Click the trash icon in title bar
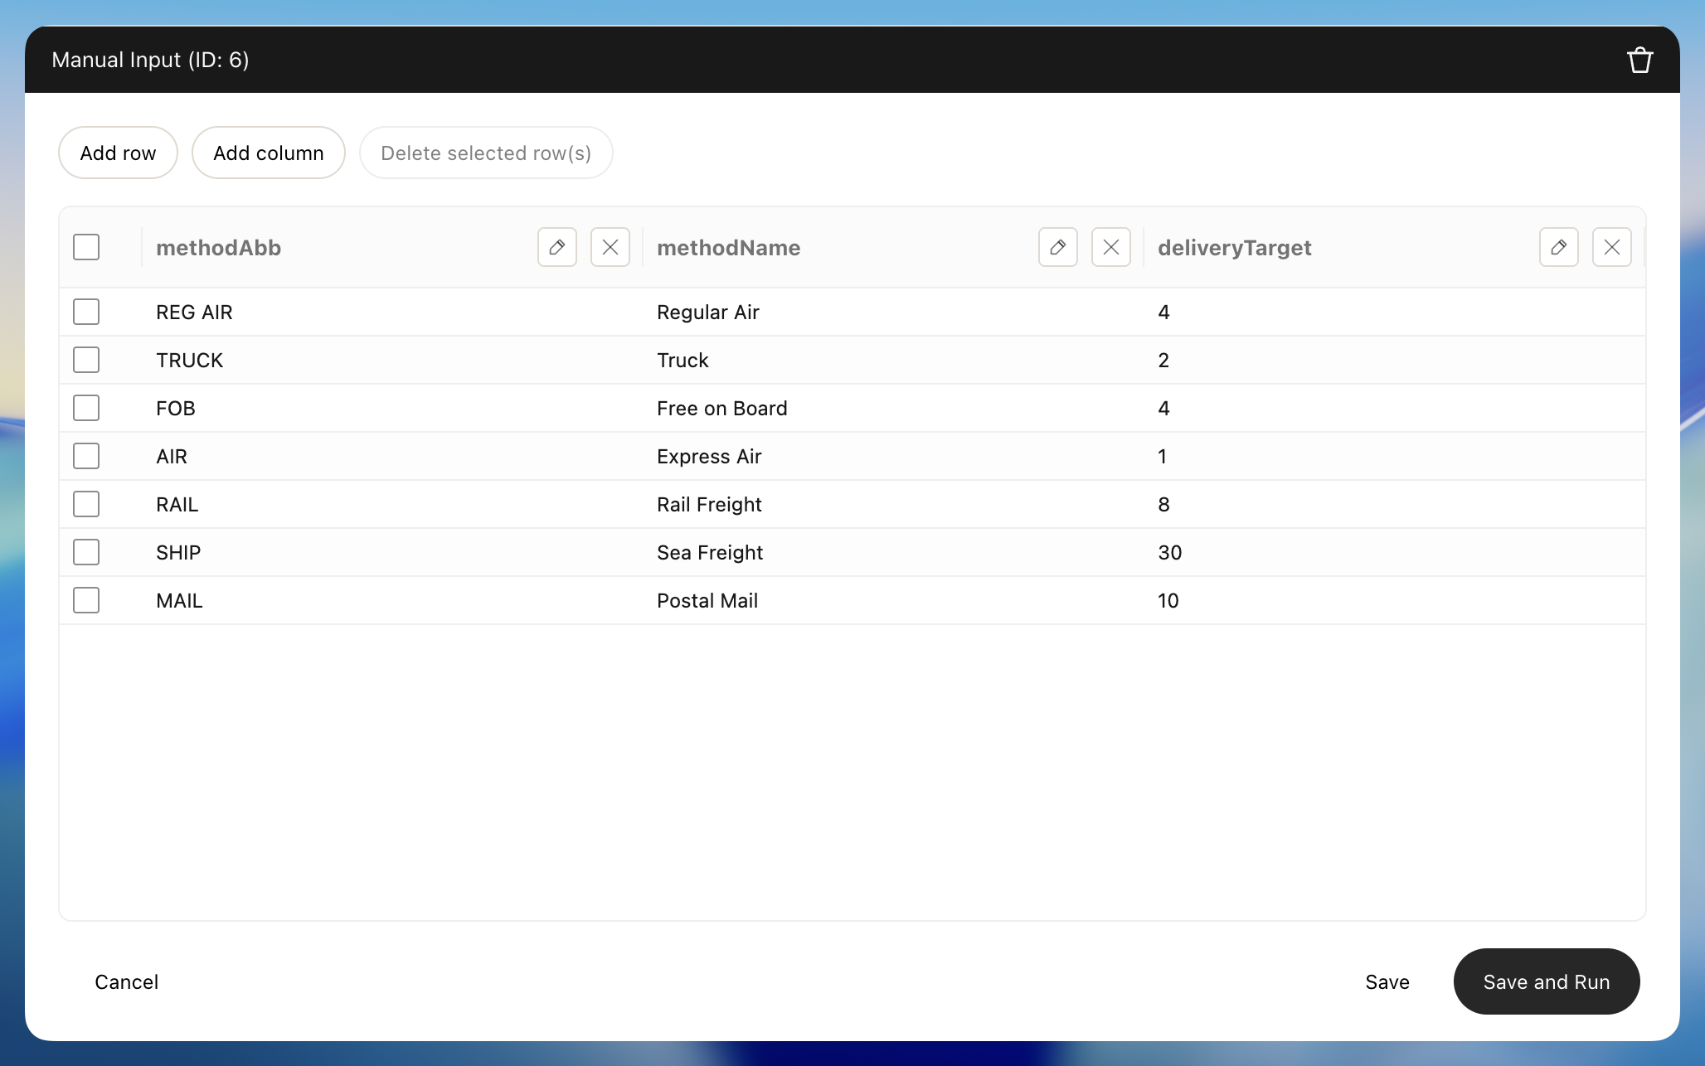Image resolution: width=1705 pixels, height=1066 pixels. (1639, 61)
